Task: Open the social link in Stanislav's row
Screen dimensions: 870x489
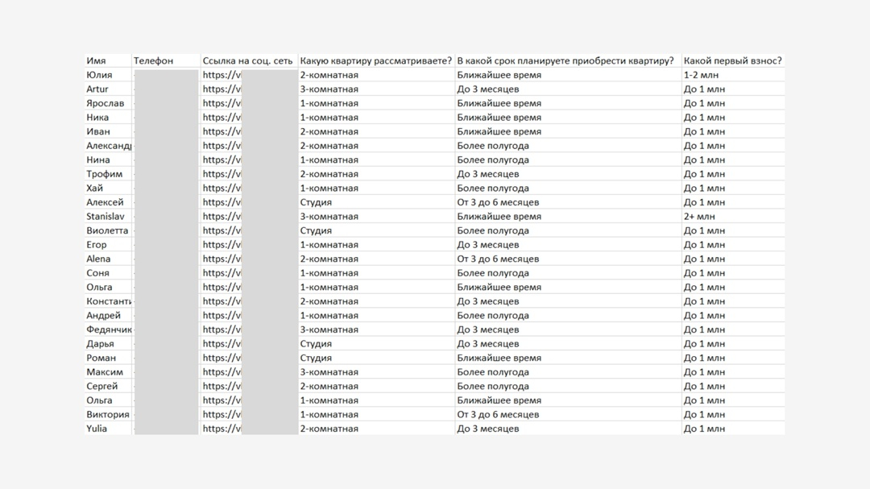Action: tap(222, 217)
